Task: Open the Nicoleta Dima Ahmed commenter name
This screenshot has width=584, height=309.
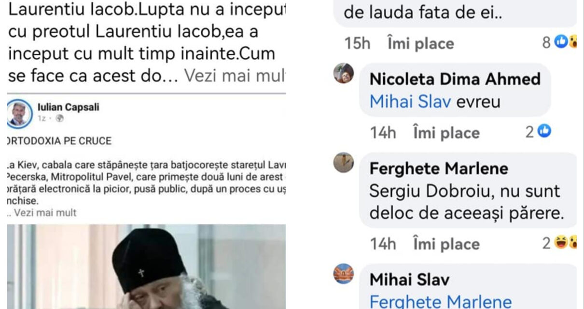Action: [x=455, y=79]
